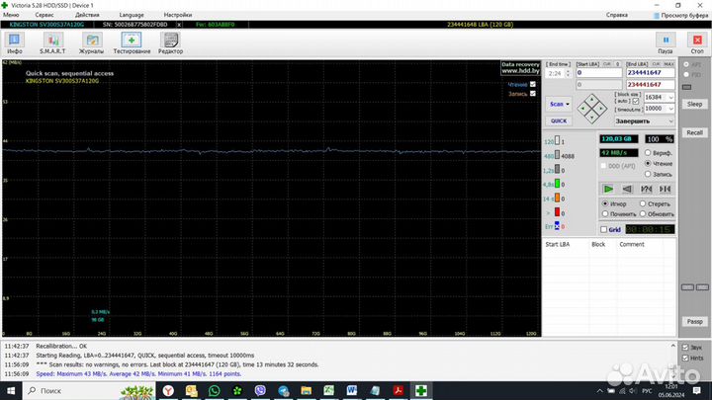Toggle the Запись graph checkbox
Image resolution: width=712 pixels, height=400 pixels.
pyautogui.click(x=533, y=94)
